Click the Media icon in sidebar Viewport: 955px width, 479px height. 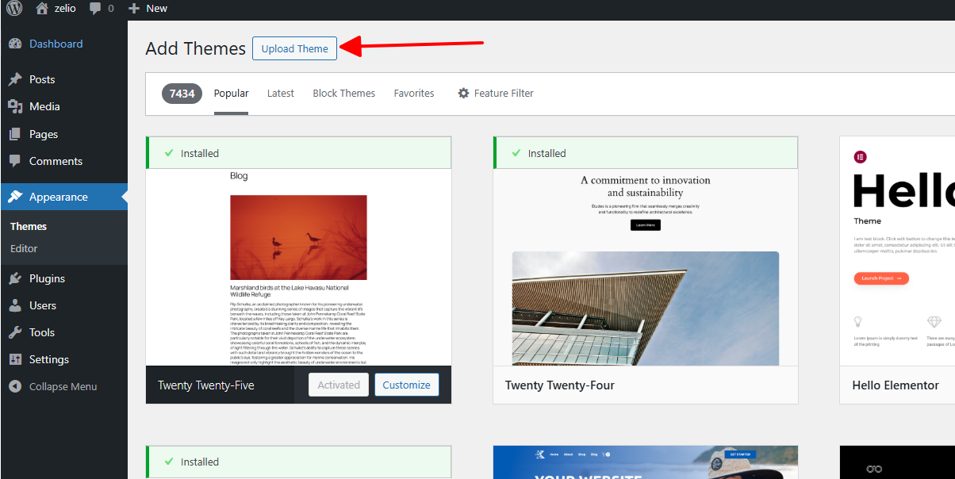click(15, 106)
